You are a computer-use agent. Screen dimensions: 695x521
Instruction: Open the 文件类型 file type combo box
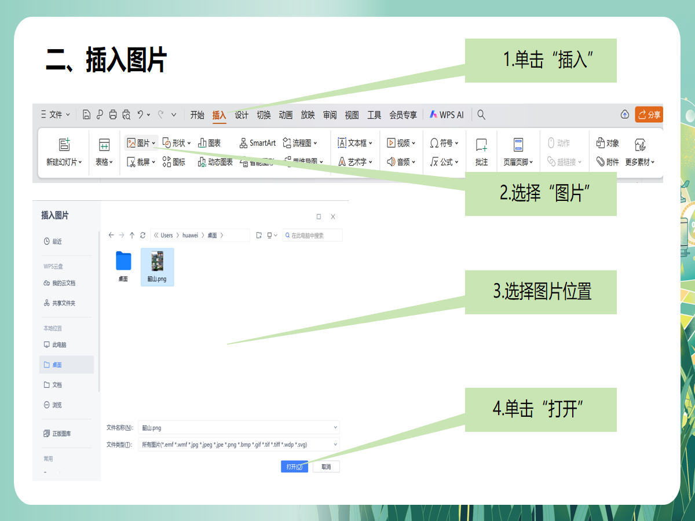238,445
